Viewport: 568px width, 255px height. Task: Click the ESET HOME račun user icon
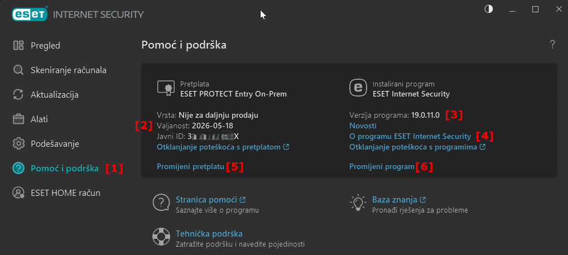click(18, 193)
